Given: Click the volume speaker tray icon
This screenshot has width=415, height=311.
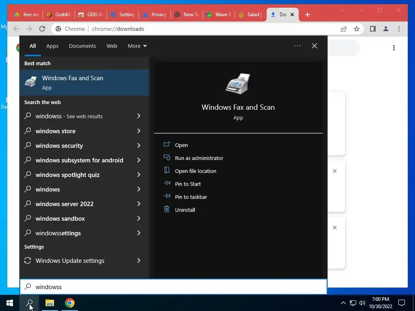Looking at the screenshot, I should click(x=362, y=303).
